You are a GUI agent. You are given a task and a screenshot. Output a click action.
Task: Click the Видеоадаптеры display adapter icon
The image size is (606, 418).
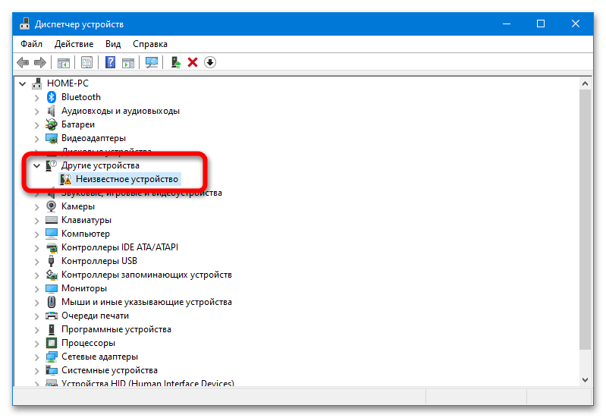(52, 138)
